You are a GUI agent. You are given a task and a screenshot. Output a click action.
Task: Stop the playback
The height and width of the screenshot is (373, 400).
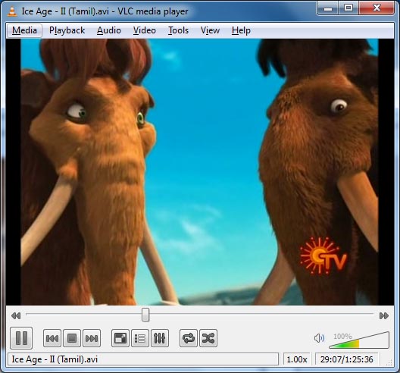point(72,338)
